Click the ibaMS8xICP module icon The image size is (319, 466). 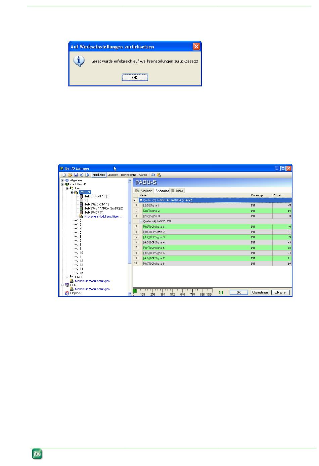pyautogui.click(x=81, y=212)
